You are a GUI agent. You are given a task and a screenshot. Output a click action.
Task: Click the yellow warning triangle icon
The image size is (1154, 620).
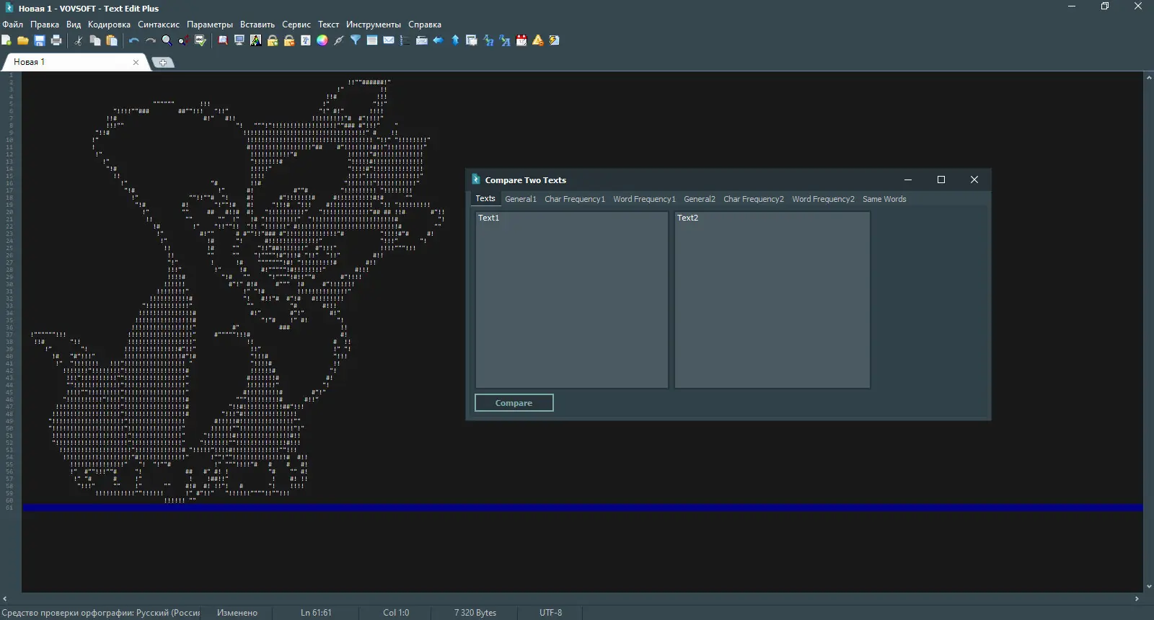coord(538,40)
